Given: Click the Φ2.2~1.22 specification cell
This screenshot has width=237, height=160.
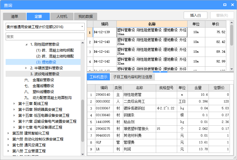Looking at the screenshot, I should click(166, 108).
